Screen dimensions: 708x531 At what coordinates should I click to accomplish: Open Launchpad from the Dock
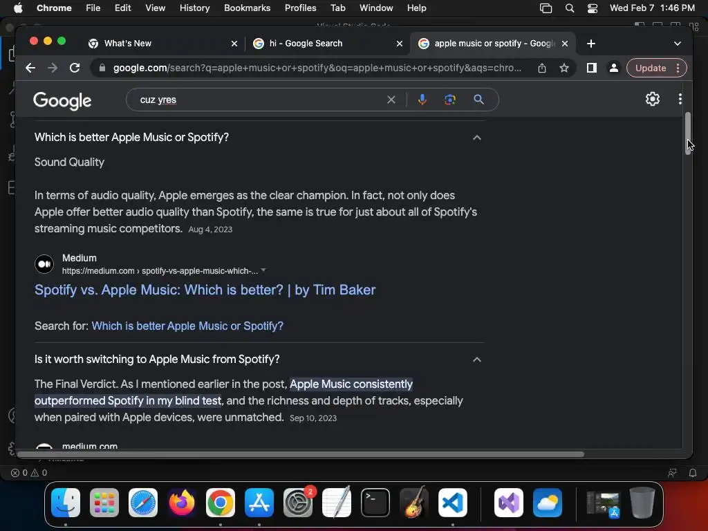[x=104, y=503]
